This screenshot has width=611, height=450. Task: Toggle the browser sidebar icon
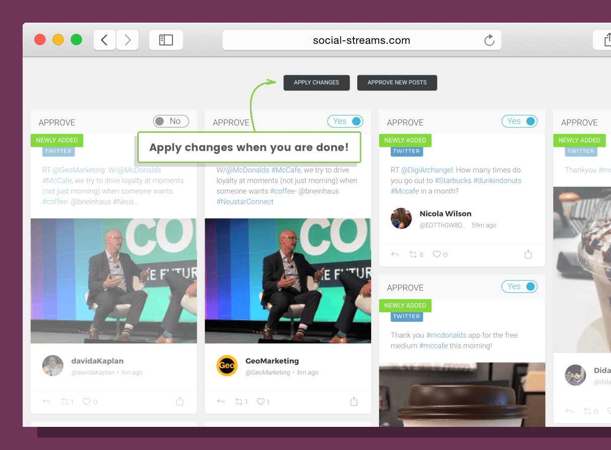166,40
